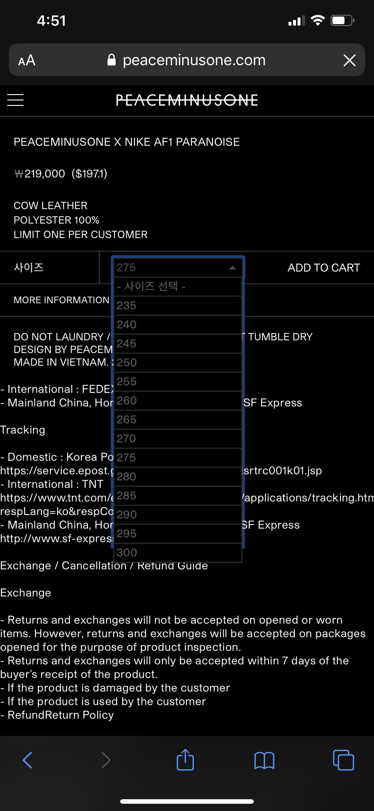
Task: Tap LIMIT ONE PER CUSTOMER text
Action: [x=80, y=234]
